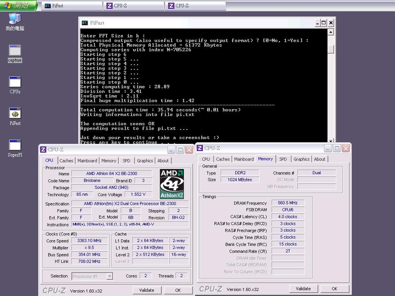Select the capture desktop icon
Image resolution: width=395 pixels, height=296 pixels.
[15, 53]
